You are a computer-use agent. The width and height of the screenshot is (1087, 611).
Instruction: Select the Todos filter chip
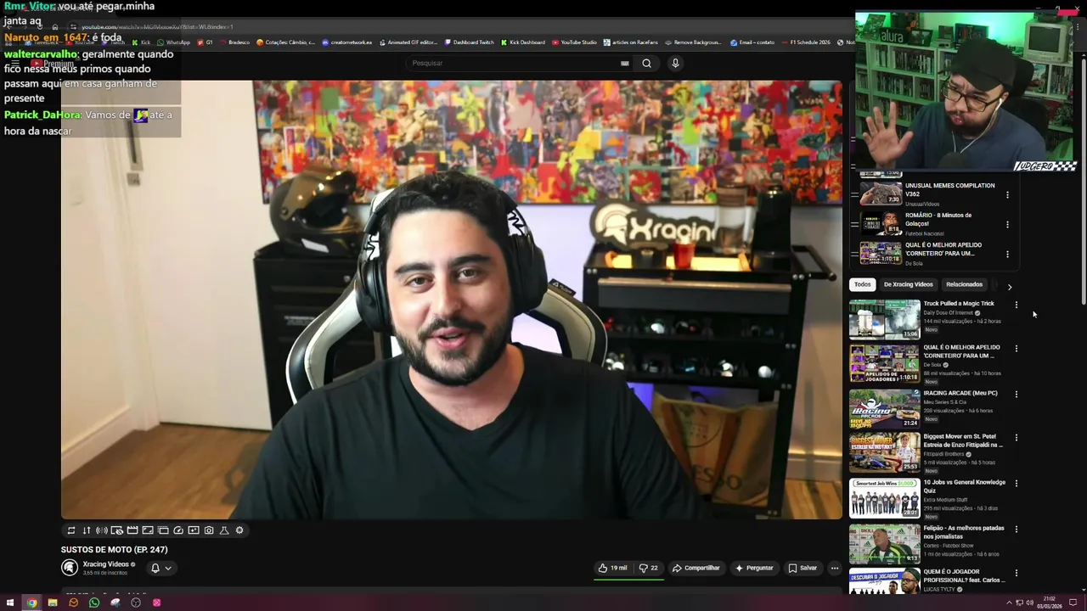863,284
